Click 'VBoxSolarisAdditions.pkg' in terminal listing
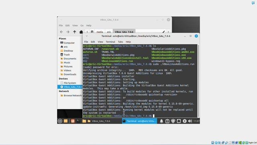 pyautogui.click(x=169, y=49)
